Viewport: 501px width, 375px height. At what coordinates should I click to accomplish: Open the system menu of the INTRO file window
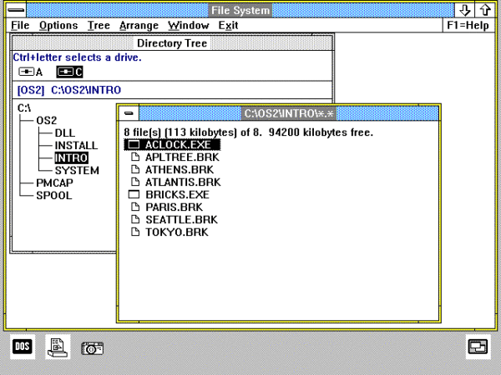128,112
